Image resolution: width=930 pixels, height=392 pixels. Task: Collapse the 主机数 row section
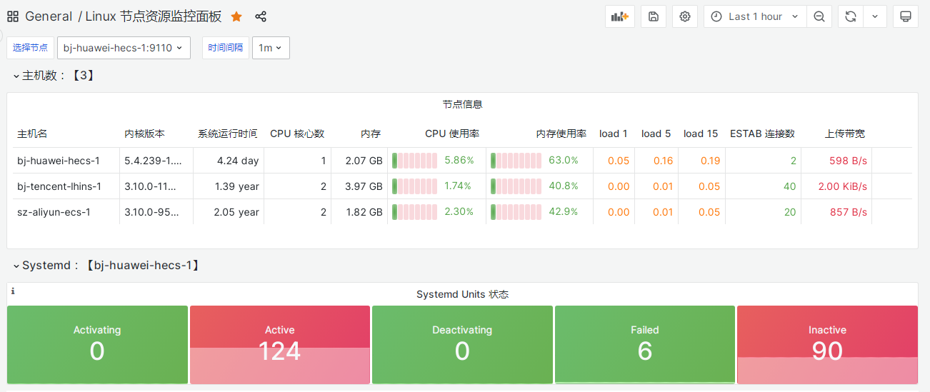point(16,75)
